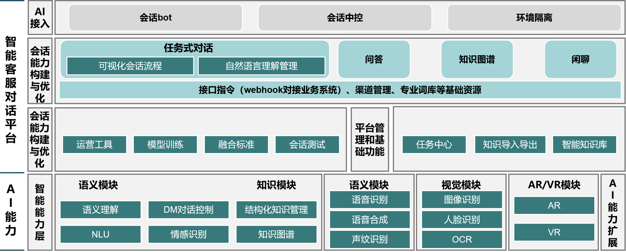The width and height of the screenshot is (626, 252).
Task: Select the AR block
Action: coord(554,205)
